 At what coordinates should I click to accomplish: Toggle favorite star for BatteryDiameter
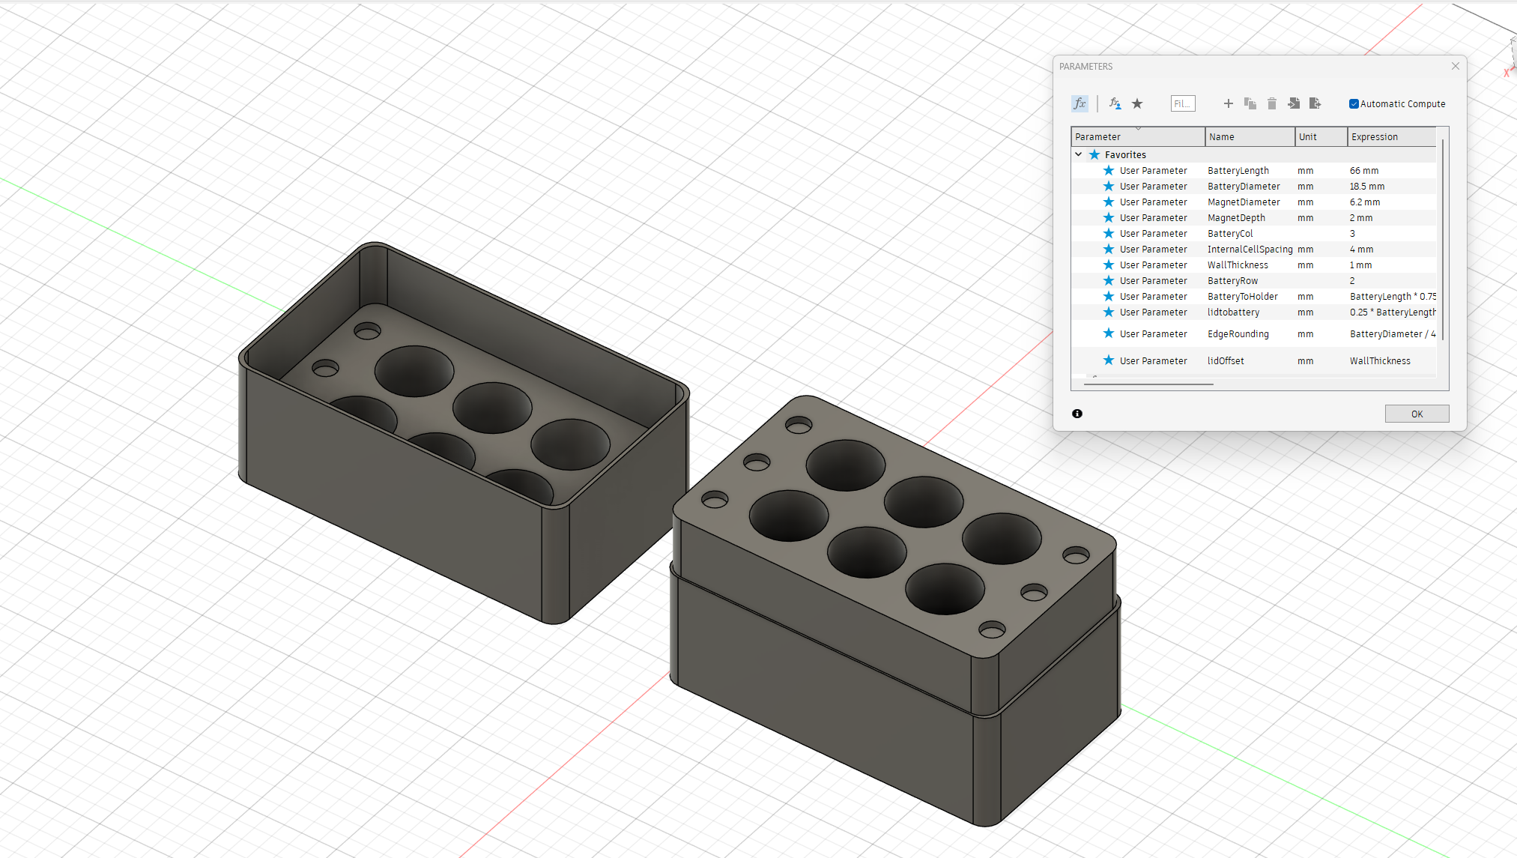tap(1109, 187)
